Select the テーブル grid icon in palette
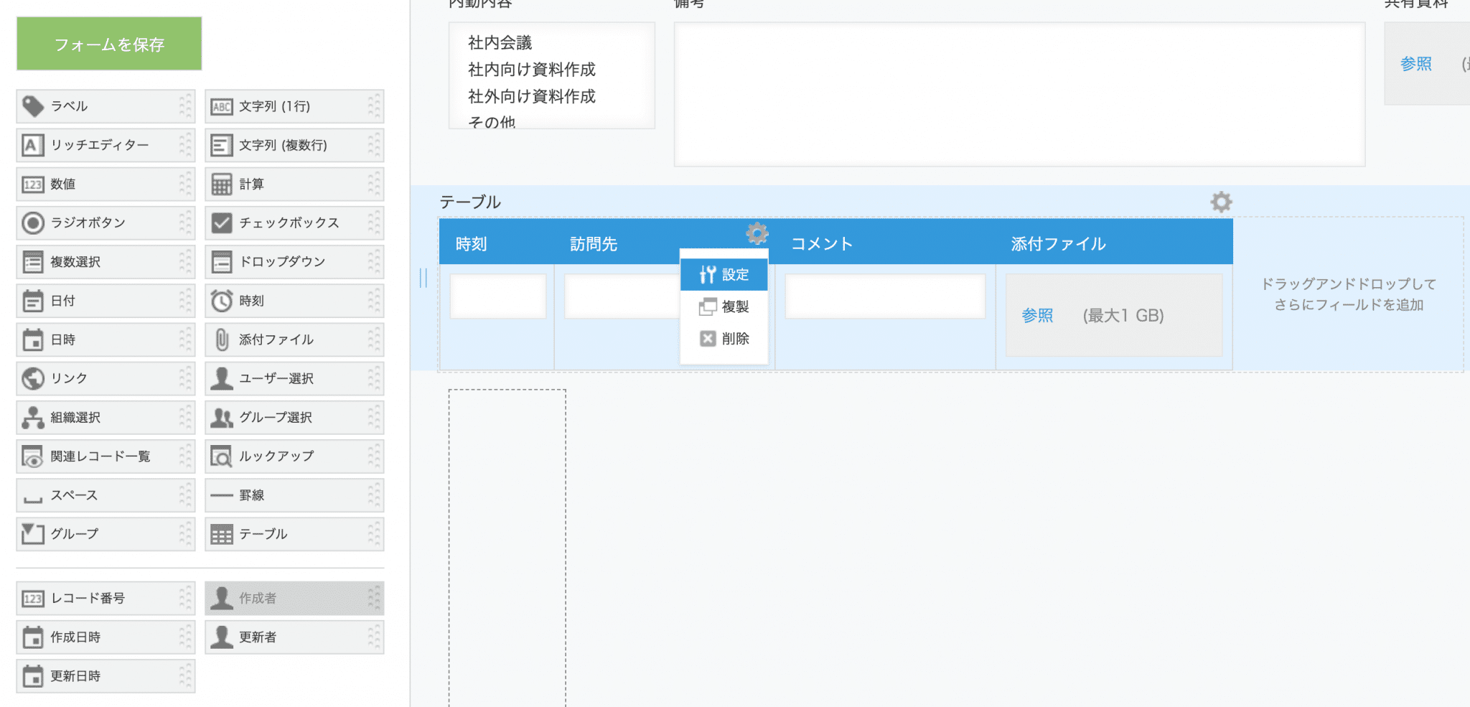Viewport: 1470px width, 707px height. (222, 535)
